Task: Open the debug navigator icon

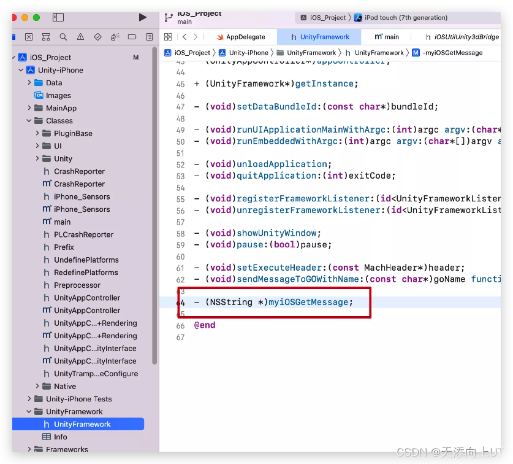Action: tap(115, 37)
